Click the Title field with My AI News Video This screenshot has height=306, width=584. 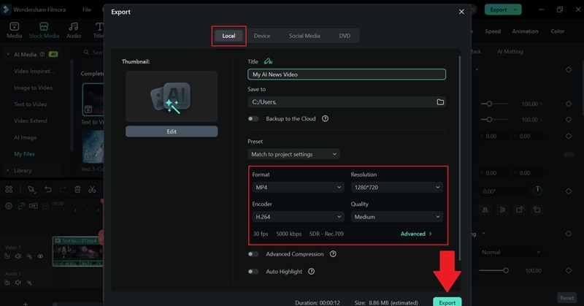point(346,74)
